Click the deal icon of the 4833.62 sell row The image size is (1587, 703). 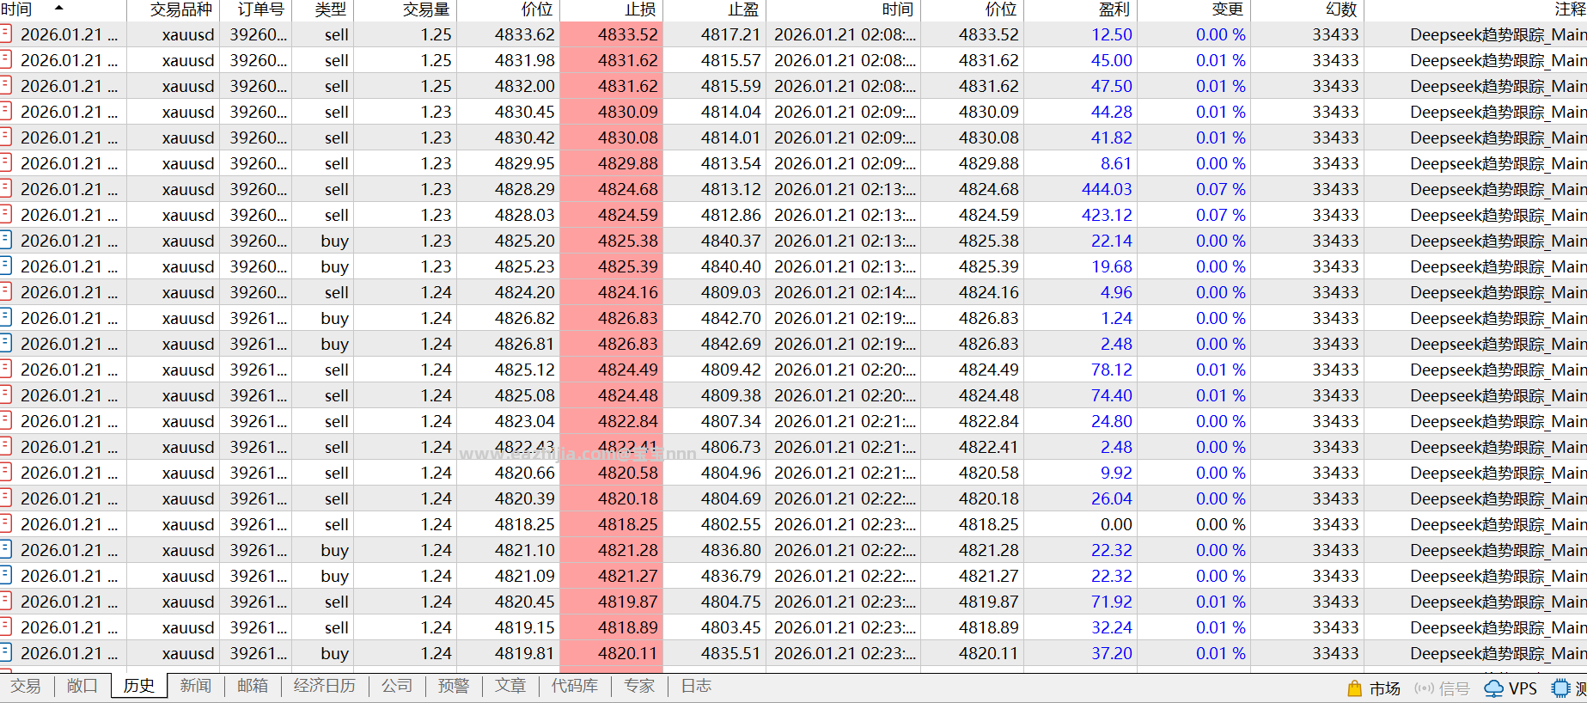click(x=5, y=34)
